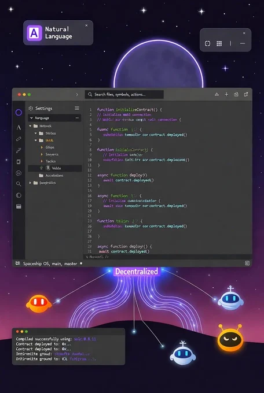Select the globe icon in activity bar
Screen dimensions: 264x393
[19, 195]
